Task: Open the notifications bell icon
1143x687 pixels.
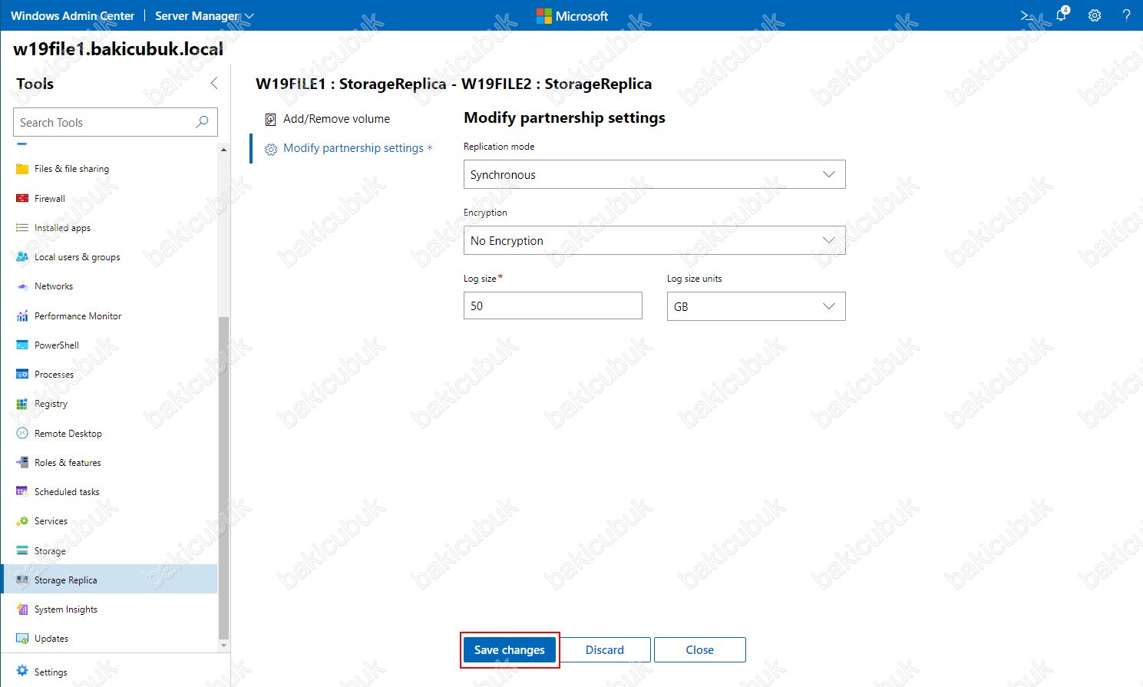Action: 1062,15
